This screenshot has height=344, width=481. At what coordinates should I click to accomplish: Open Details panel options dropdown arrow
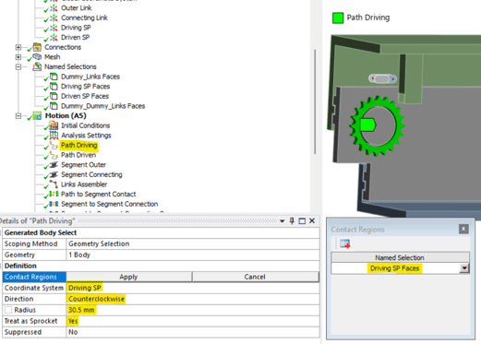click(x=282, y=221)
